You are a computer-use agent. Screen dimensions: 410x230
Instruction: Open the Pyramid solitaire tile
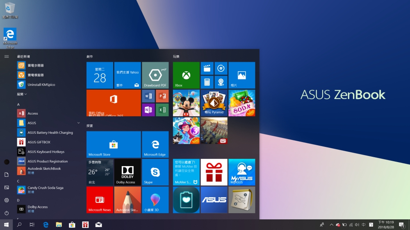pyautogui.click(x=214, y=103)
